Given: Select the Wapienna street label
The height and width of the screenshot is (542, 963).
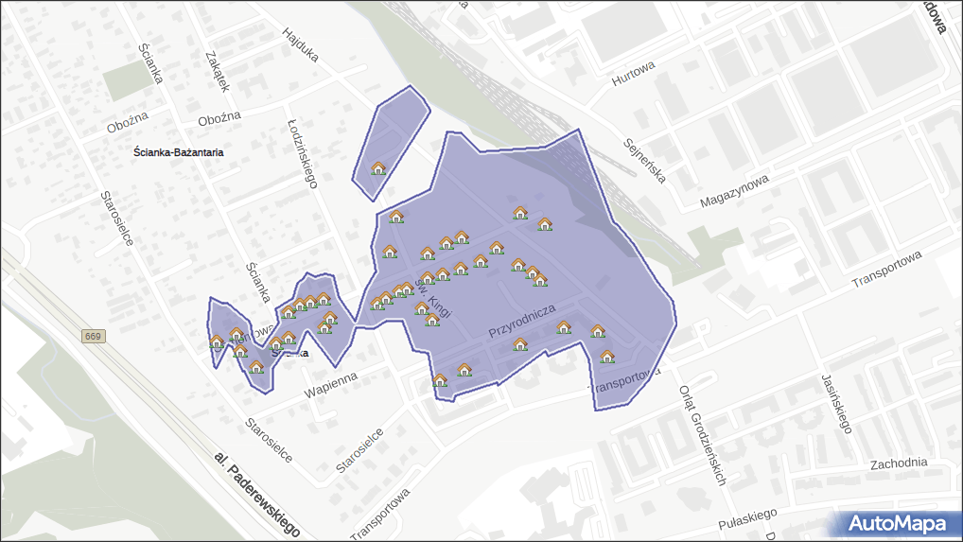Looking at the screenshot, I should click(x=331, y=384).
